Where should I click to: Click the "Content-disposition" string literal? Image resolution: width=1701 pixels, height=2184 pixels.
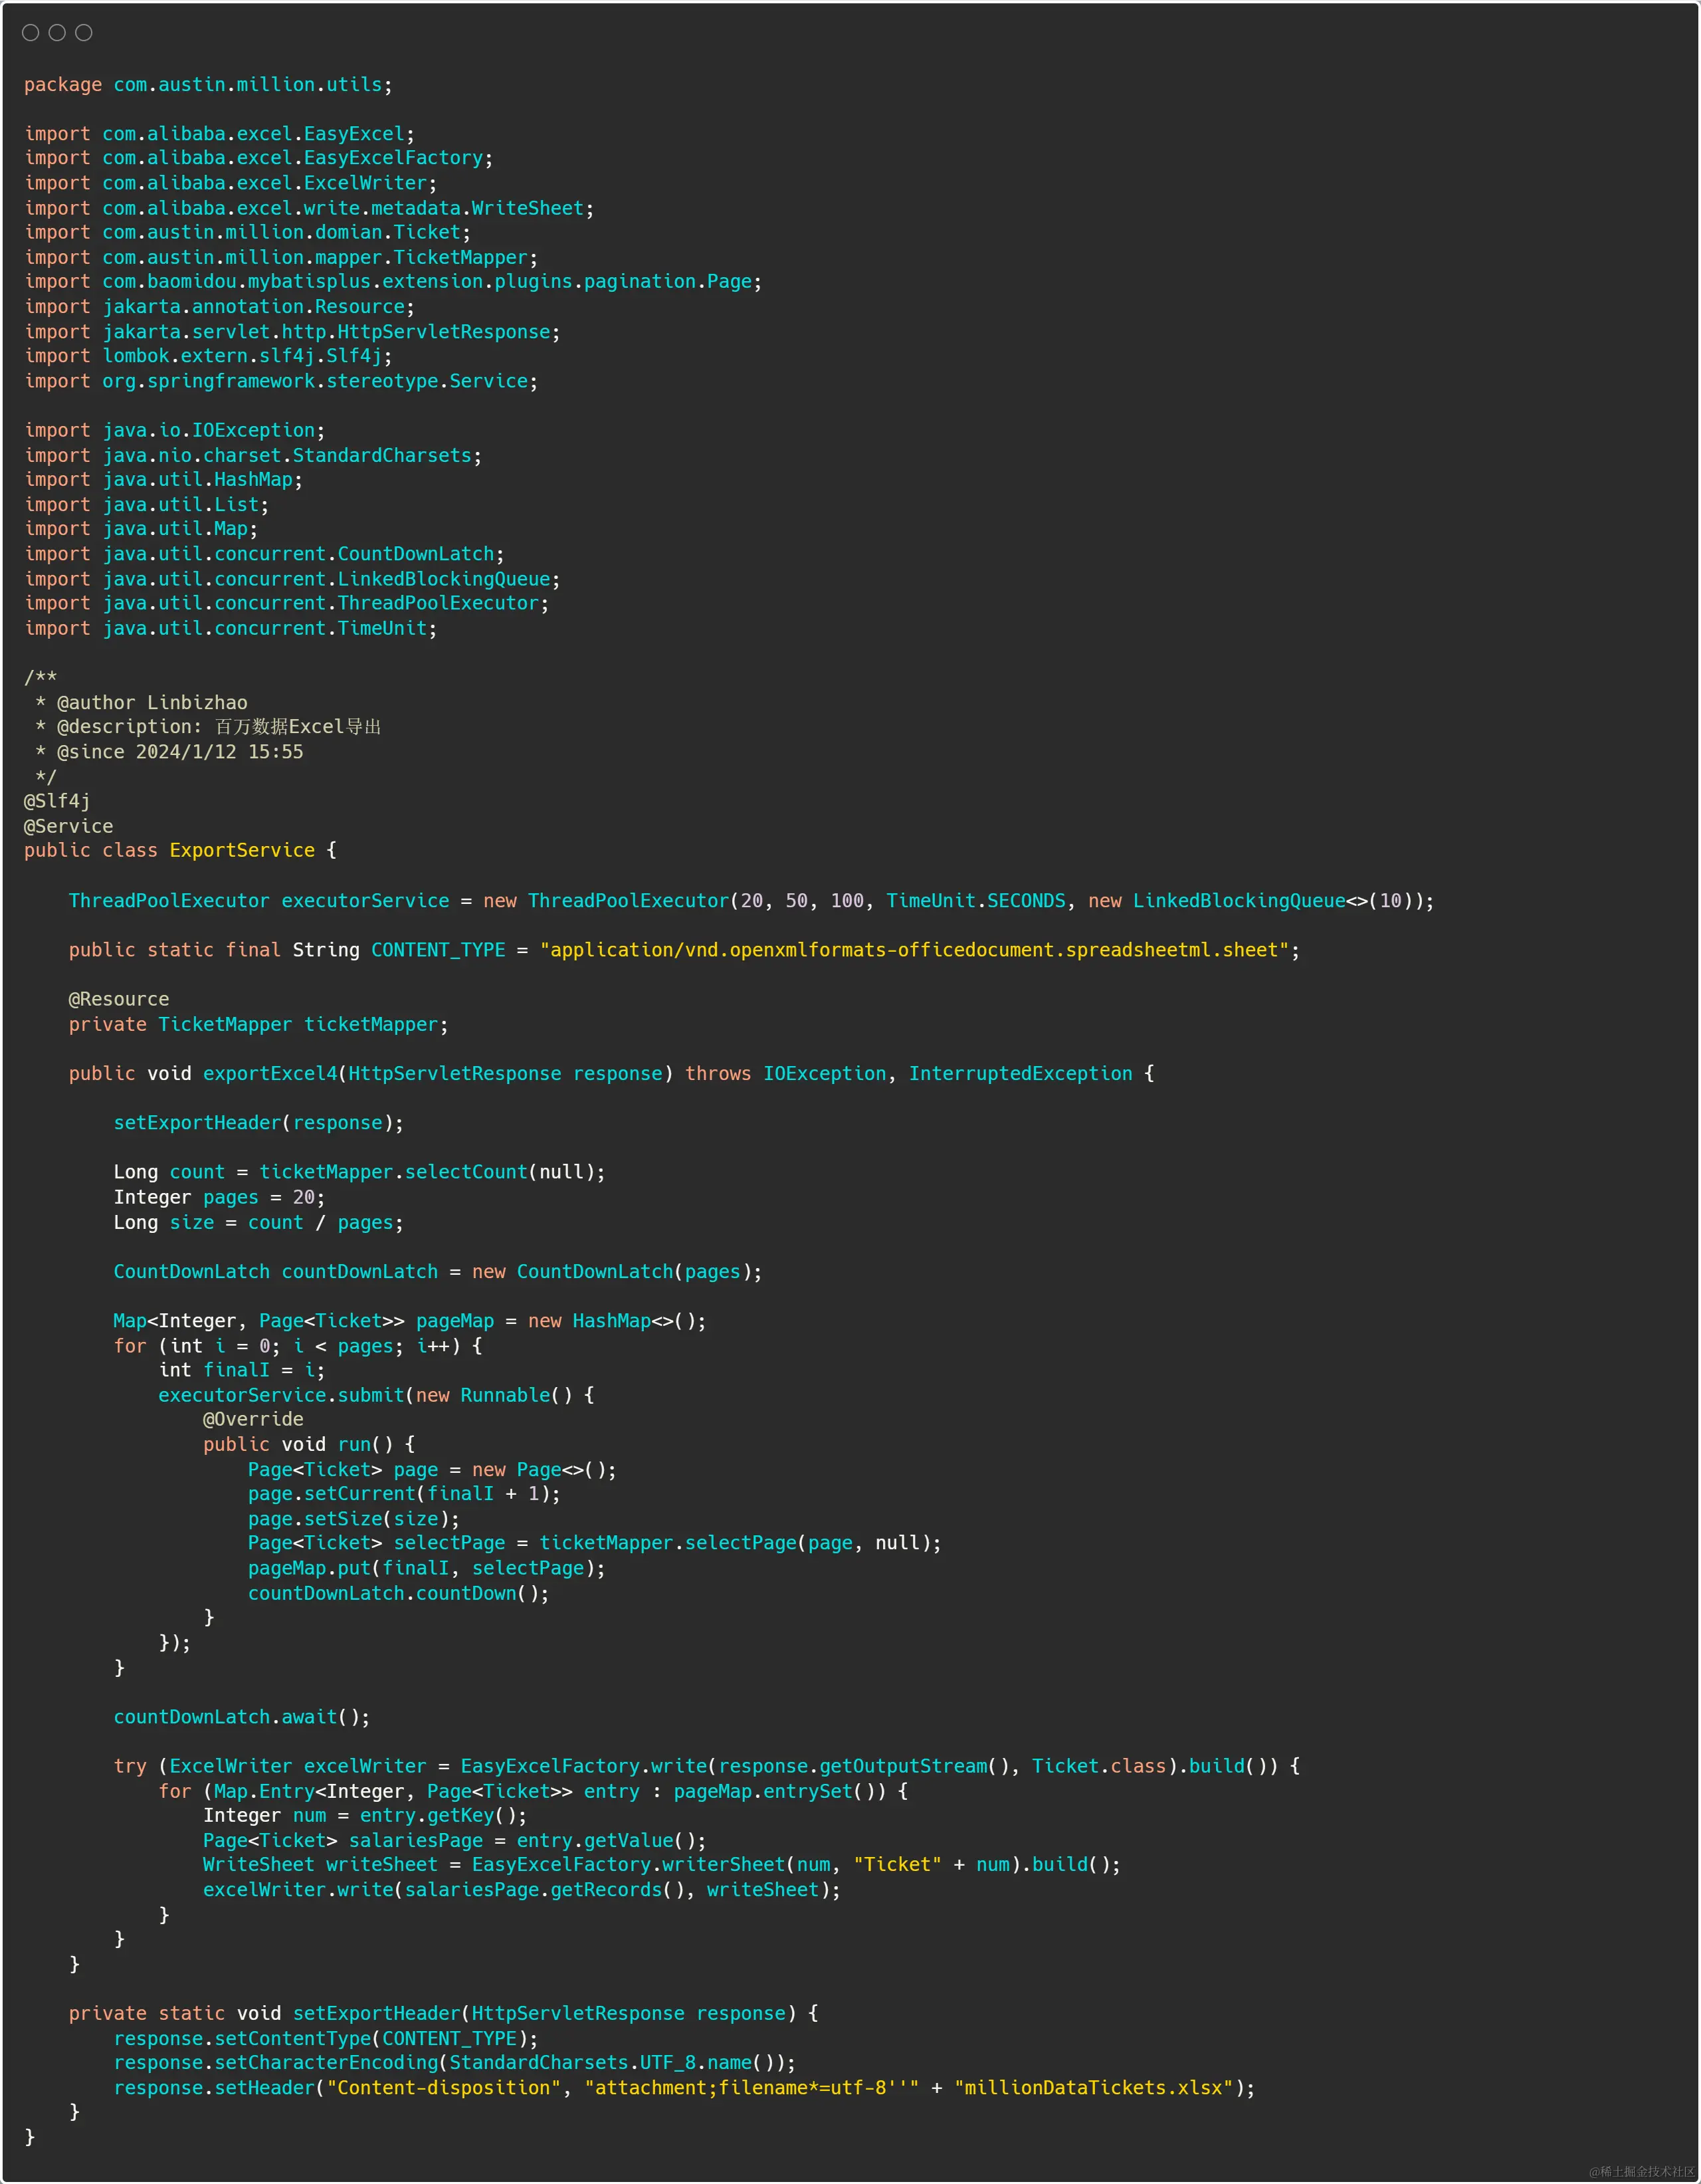click(x=444, y=2088)
